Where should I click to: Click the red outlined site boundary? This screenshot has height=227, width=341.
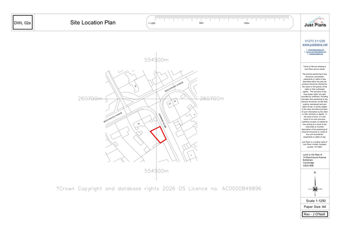pyautogui.click(x=159, y=135)
